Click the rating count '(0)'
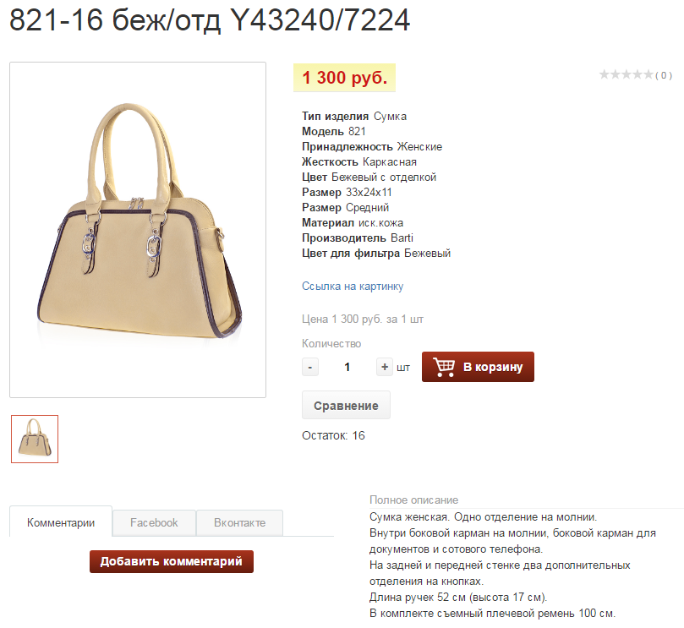Screen dimensions: 684x628 (664, 75)
